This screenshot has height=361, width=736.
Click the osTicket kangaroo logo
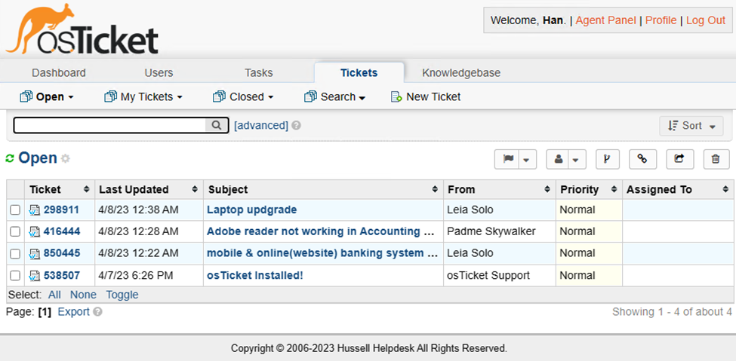(x=82, y=29)
